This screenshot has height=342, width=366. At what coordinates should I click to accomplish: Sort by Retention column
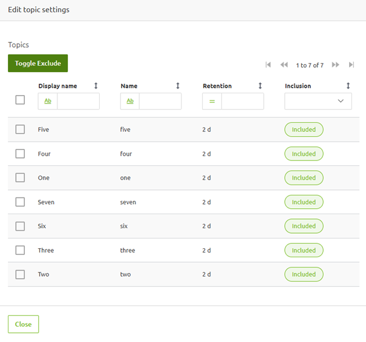tap(260, 86)
